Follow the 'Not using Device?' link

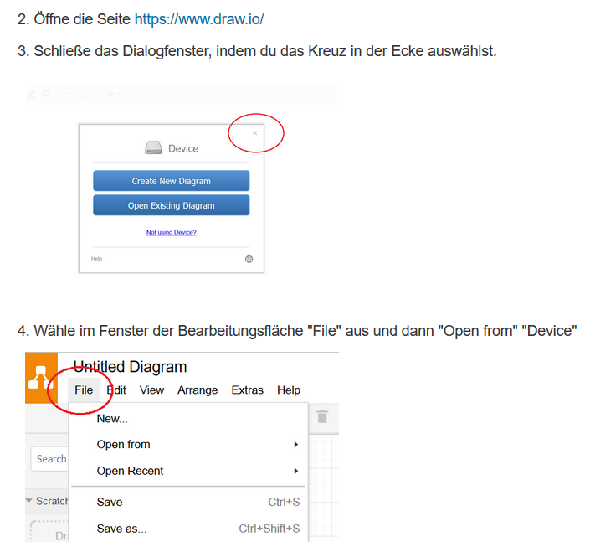click(x=172, y=232)
